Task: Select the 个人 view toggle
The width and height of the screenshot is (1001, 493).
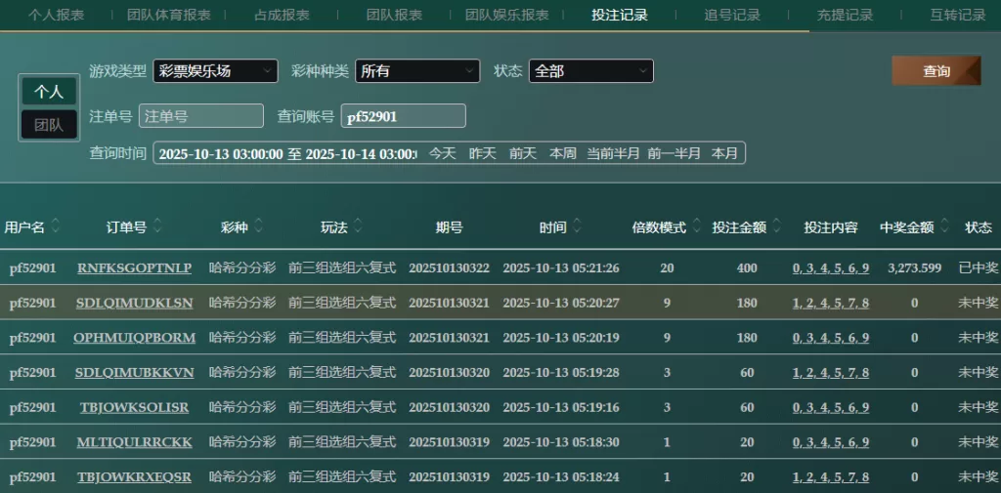Action: 49,92
